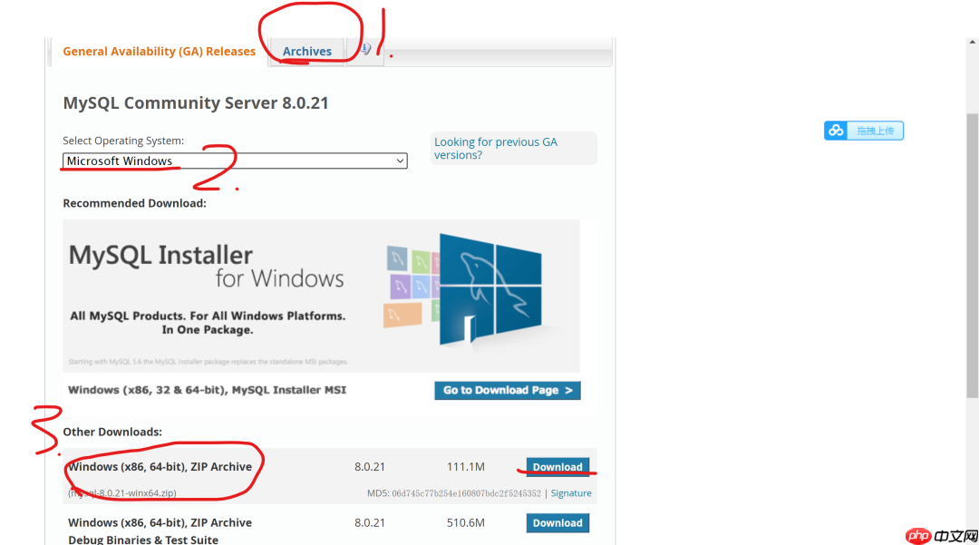Click the scrollbar up arrow

(972, 43)
